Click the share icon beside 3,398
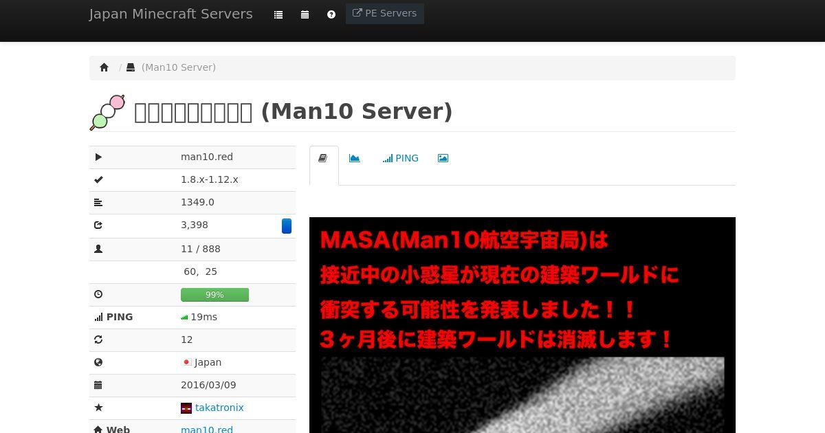The height and width of the screenshot is (433, 825). pyautogui.click(x=98, y=225)
